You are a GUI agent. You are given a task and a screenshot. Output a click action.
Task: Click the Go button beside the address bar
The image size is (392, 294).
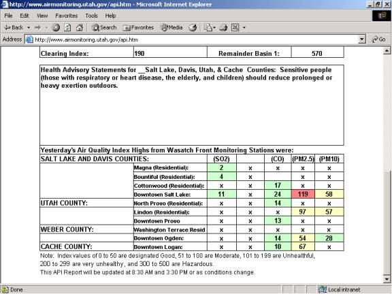pos(378,39)
